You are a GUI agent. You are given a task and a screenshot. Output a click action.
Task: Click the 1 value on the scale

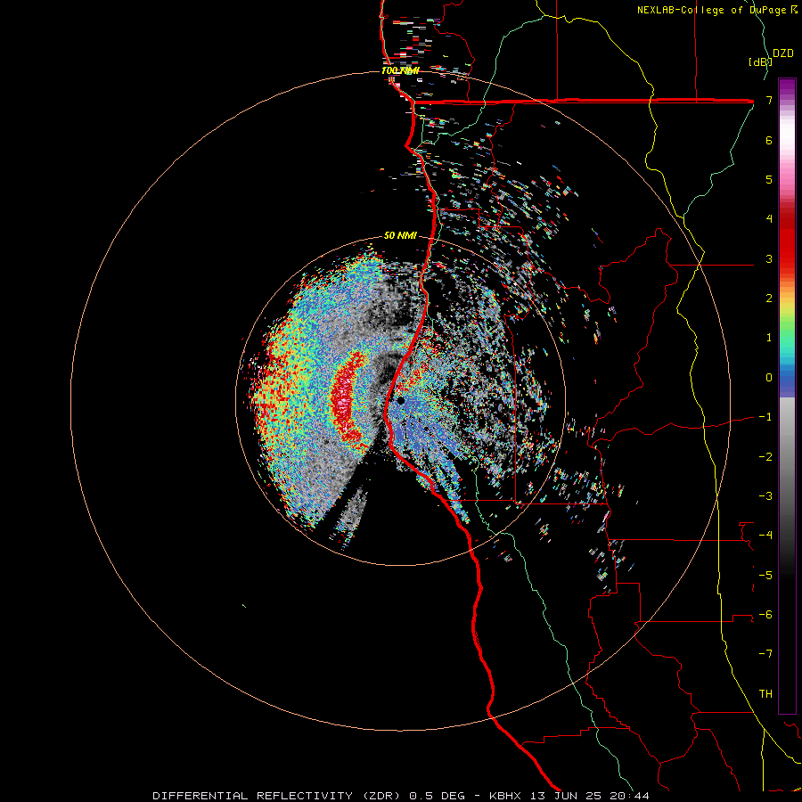(x=769, y=338)
